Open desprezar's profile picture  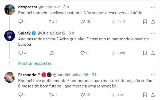click(x=10, y=10)
